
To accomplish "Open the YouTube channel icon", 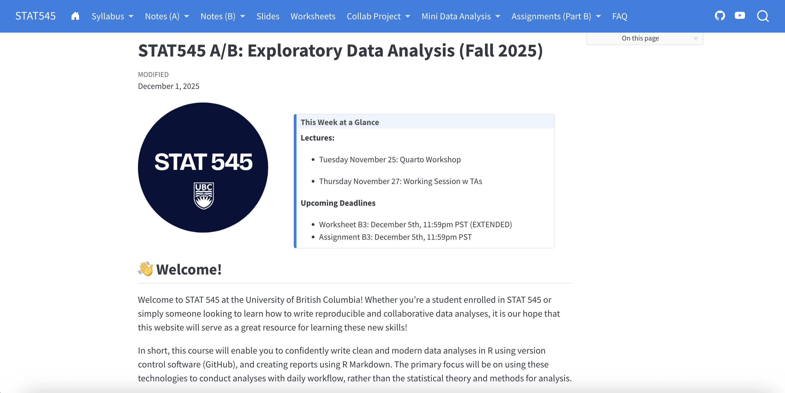I will (x=740, y=16).
